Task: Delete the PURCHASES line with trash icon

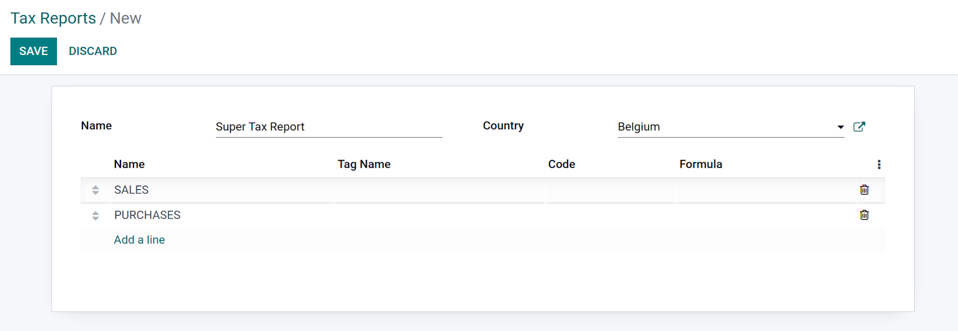Action: 864,215
